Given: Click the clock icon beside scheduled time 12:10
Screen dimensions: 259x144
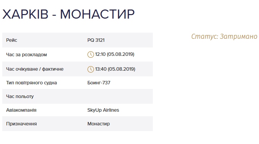Looking at the screenshot, I should pos(91,54).
